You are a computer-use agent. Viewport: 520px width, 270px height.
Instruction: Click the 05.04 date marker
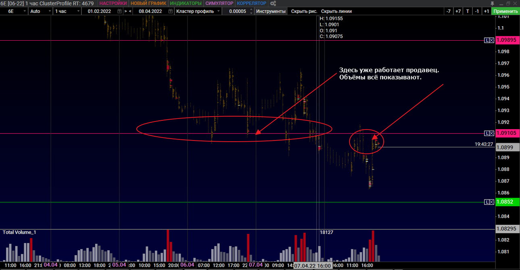point(119,265)
